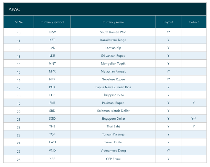Click the Payout column header
The image size is (210, 167).
(x=168, y=22)
